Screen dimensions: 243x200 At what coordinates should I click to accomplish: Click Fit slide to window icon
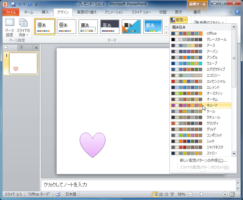pyautogui.click(x=232, y=194)
